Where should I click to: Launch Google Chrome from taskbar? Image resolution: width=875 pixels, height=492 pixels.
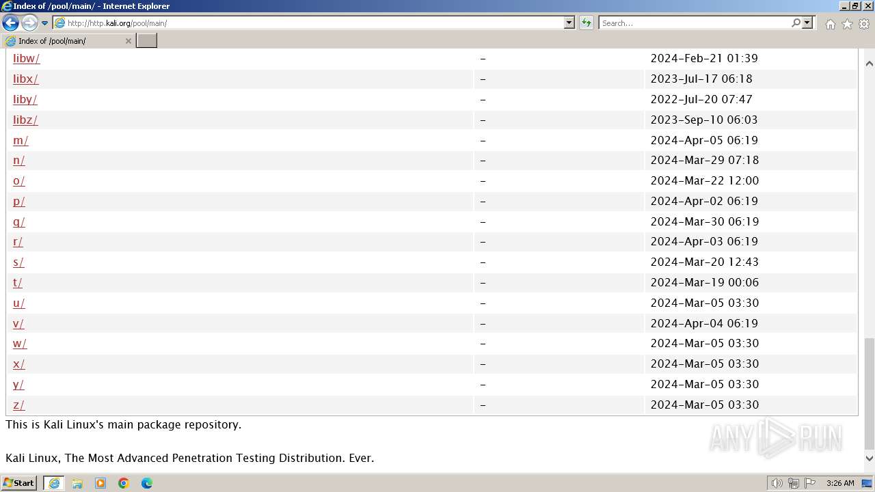coord(124,483)
